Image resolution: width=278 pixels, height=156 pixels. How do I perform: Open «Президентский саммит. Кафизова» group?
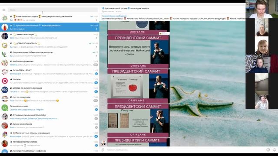tap(50, 151)
